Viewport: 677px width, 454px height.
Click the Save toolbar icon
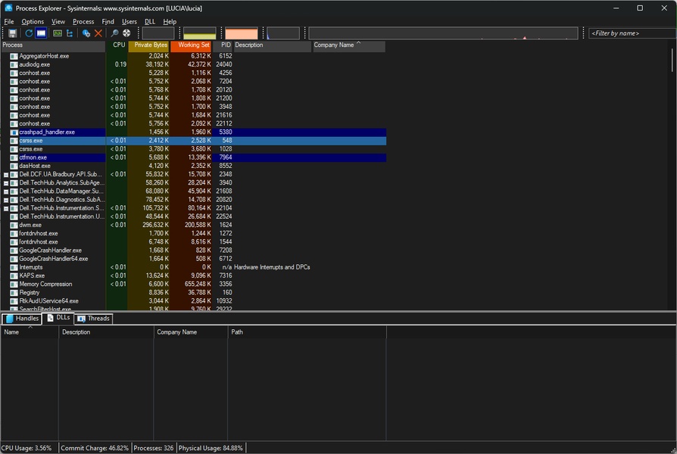pyautogui.click(x=13, y=33)
